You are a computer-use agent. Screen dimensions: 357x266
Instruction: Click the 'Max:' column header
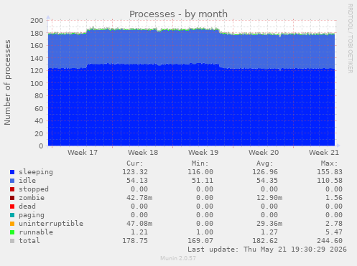click(330, 163)
